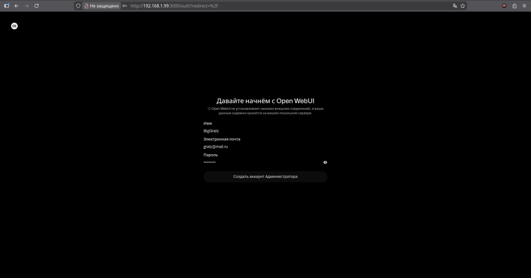Focus the Имя field containing BigGratz
Screen dimensions: 531x278
[x=264, y=131]
